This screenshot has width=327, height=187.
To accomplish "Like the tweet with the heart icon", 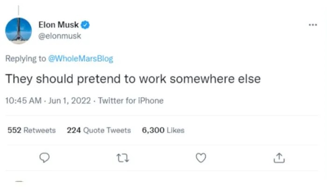I will (x=201, y=158).
